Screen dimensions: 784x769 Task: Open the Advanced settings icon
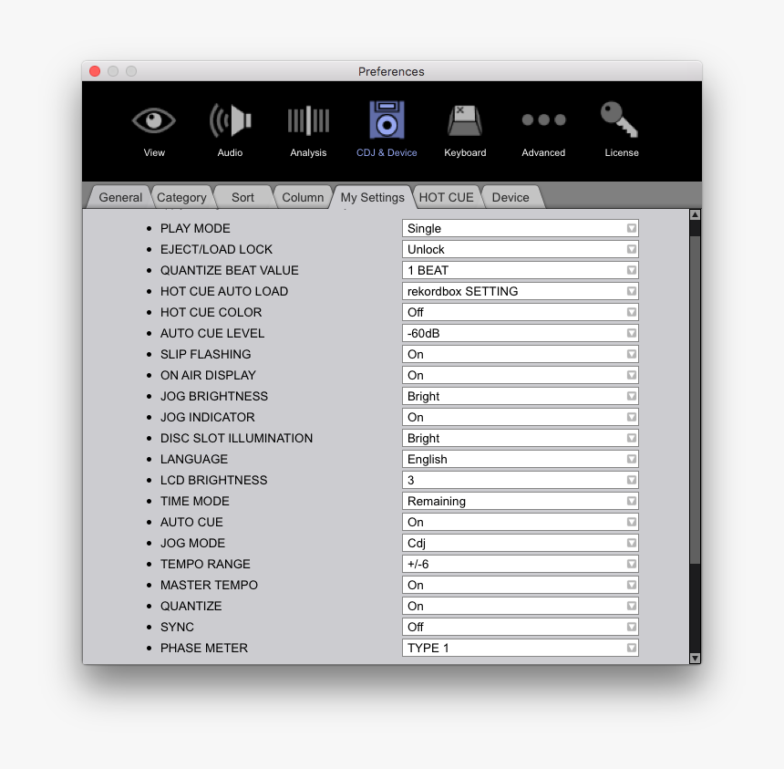(543, 128)
